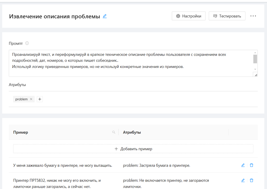Click the chat icon inside the Тестировать button
The height and width of the screenshot is (189, 267).
click(215, 16)
